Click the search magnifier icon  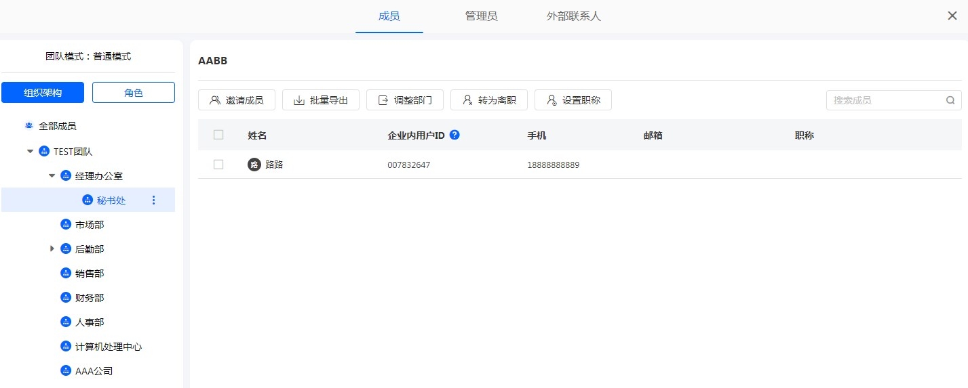(950, 100)
